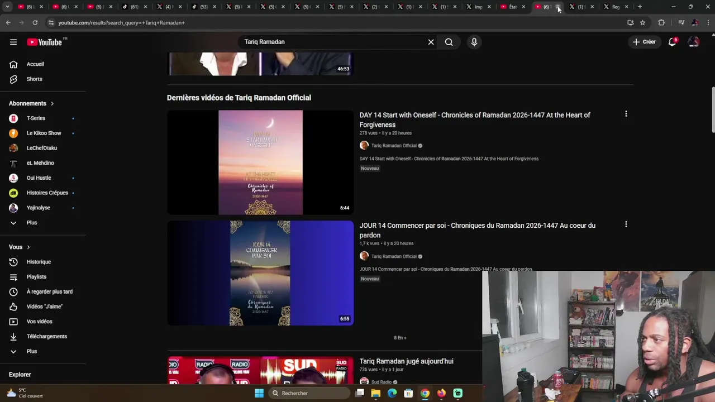Open Firefox from taskbar
The height and width of the screenshot is (402, 715).
pyautogui.click(x=441, y=393)
